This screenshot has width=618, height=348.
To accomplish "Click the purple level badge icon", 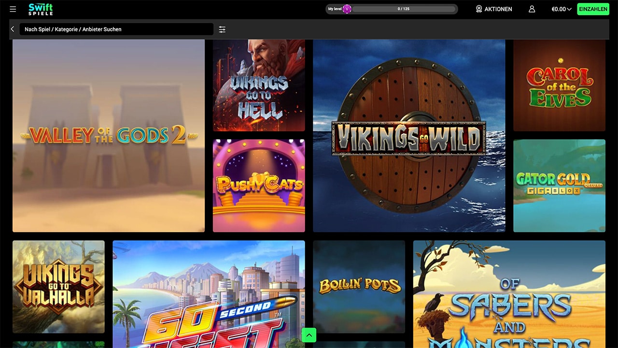I will 347,9.
